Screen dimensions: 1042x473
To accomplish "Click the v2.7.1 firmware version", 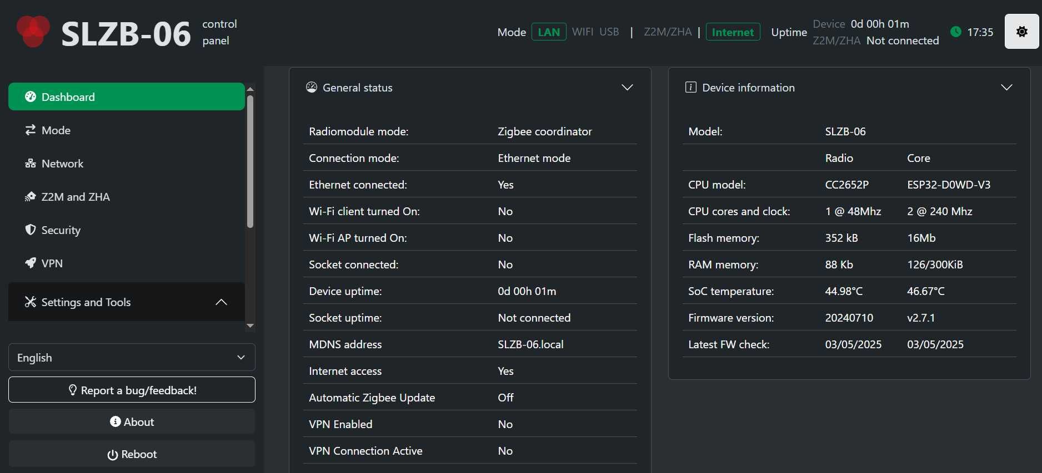I will [921, 318].
